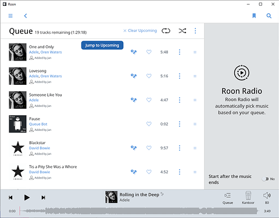
Task: Open lyrics icon for Lovesong
Action: click(134, 76)
